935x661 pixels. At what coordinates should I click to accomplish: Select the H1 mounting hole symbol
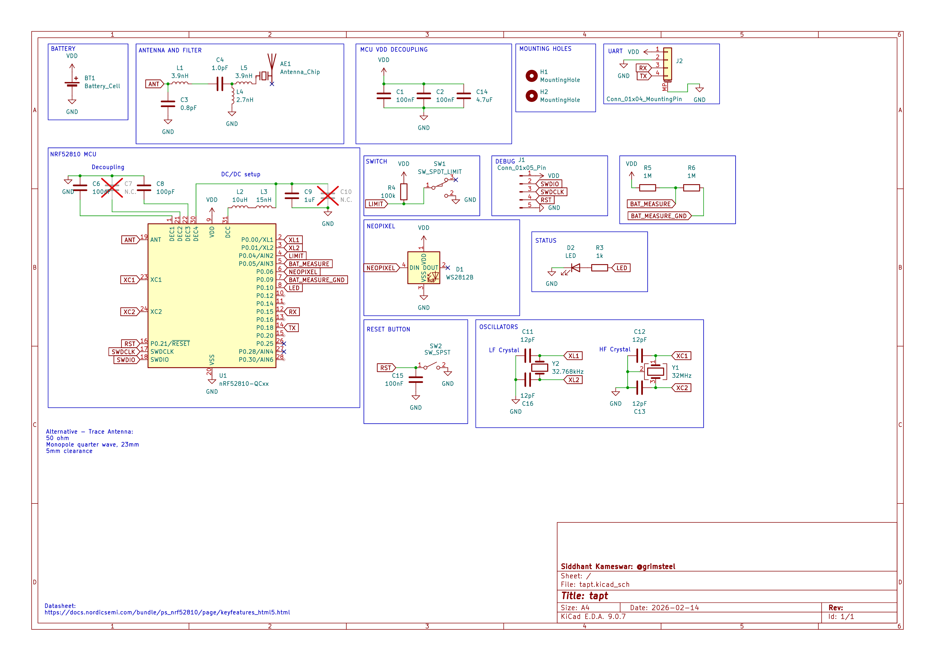click(531, 76)
